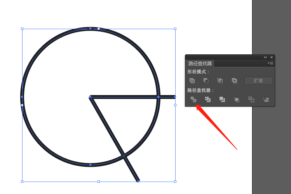Click the Intersect shape mode icon

click(220, 80)
